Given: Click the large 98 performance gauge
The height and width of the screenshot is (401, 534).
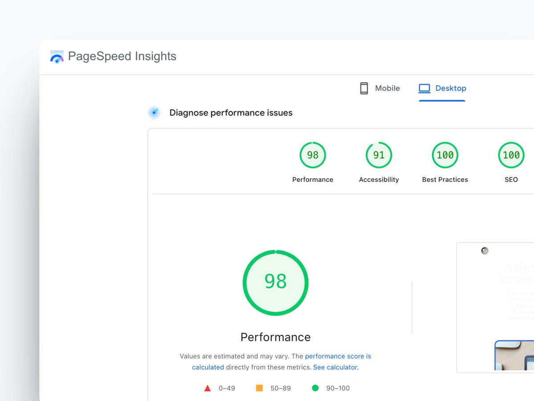Looking at the screenshot, I should click(275, 283).
